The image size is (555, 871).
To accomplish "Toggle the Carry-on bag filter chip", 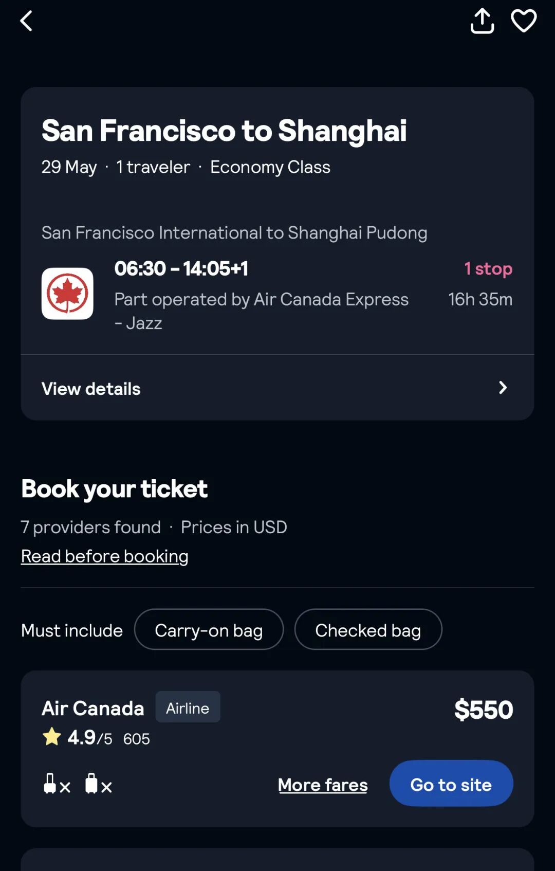I will [209, 630].
